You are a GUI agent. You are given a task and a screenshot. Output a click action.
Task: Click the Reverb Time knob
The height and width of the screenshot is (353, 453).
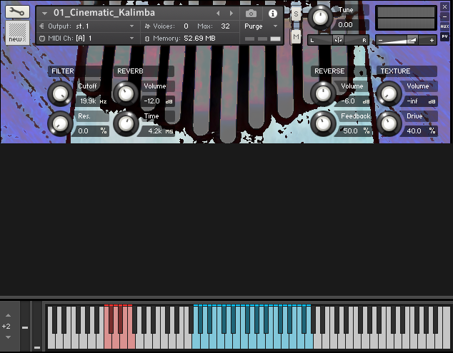pyautogui.click(x=126, y=123)
